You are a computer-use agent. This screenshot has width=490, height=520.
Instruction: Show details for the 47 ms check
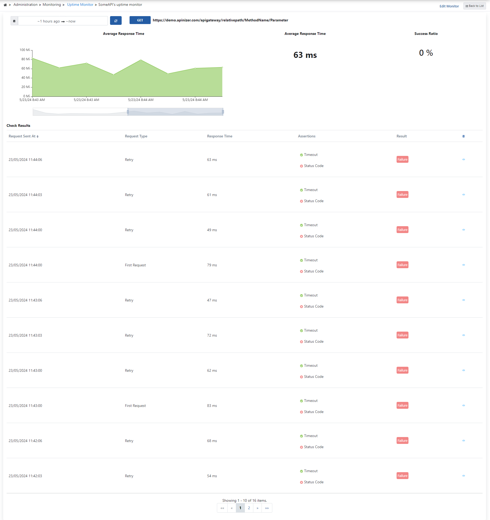[x=463, y=300]
